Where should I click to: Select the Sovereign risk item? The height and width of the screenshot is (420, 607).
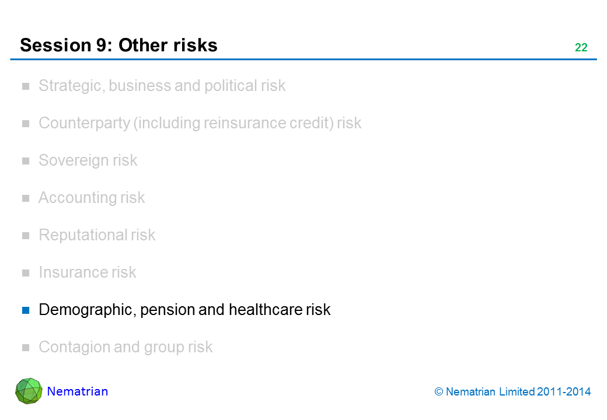(88, 160)
